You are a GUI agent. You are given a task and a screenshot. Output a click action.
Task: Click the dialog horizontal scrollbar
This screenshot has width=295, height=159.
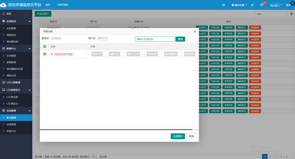click(116, 130)
